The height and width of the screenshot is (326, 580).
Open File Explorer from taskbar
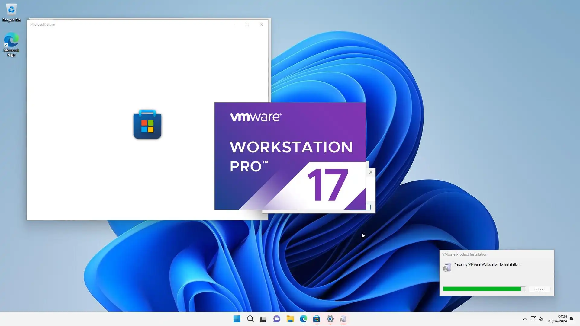click(x=290, y=319)
